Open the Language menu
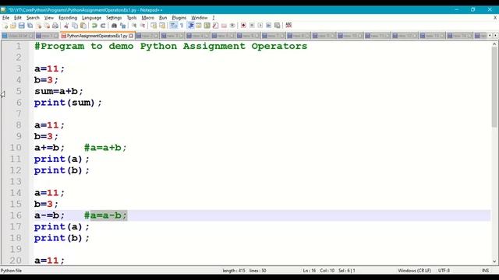This screenshot has height=280, width=499. click(x=91, y=18)
